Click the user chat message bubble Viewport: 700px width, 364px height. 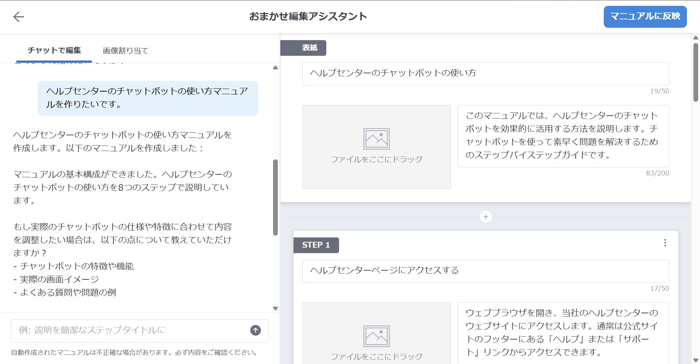(148, 98)
